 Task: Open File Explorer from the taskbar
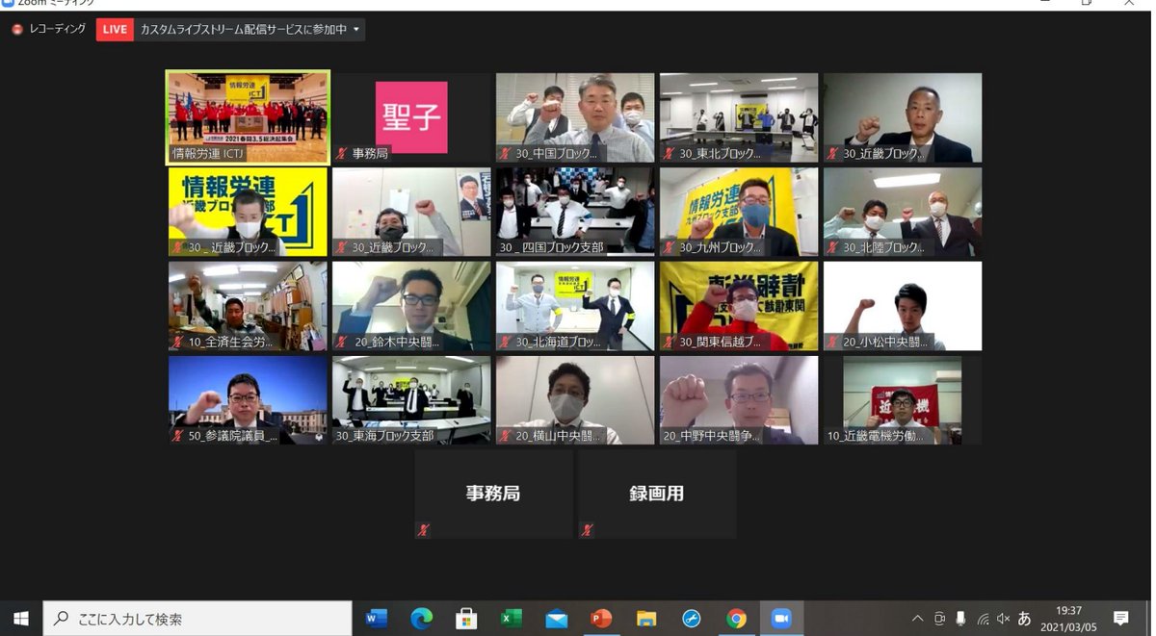coord(646,619)
